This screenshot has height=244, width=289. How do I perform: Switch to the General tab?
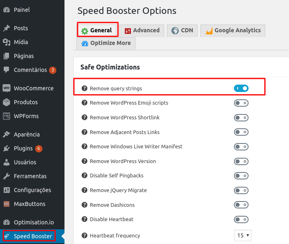click(x=98, y=30)
